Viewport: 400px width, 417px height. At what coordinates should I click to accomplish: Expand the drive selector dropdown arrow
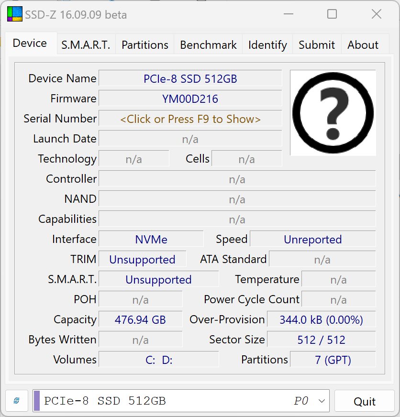(x=322, y=401)
